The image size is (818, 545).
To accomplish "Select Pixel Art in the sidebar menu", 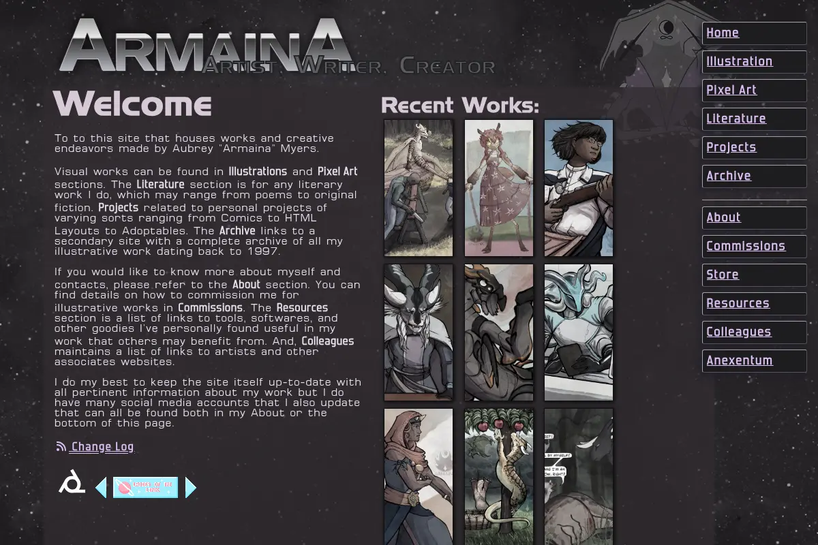I will [x=754, y=90].
